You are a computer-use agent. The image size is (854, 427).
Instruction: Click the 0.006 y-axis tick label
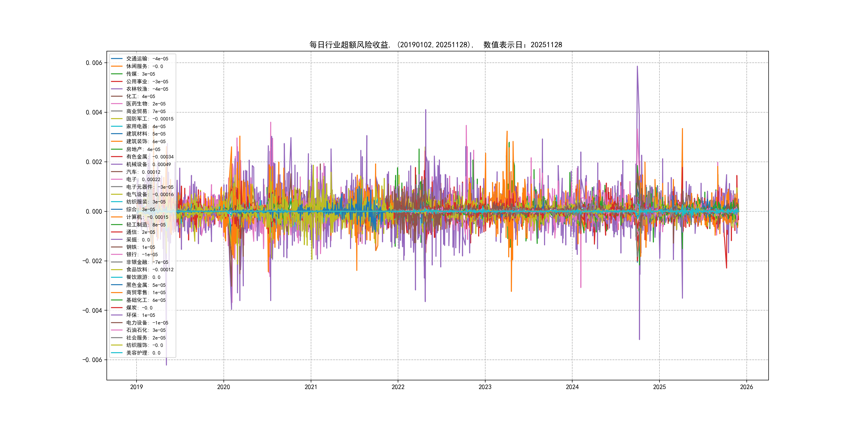[x=94, y=63]
